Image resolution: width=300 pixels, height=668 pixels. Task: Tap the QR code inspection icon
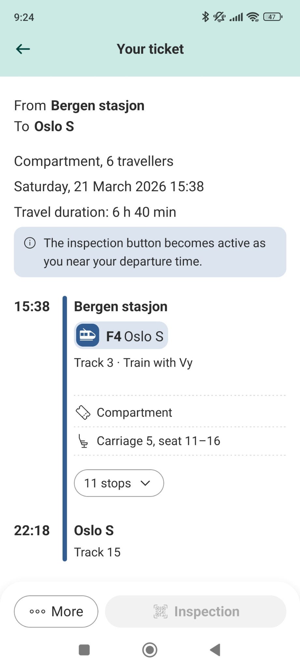[x=160, y=611]
